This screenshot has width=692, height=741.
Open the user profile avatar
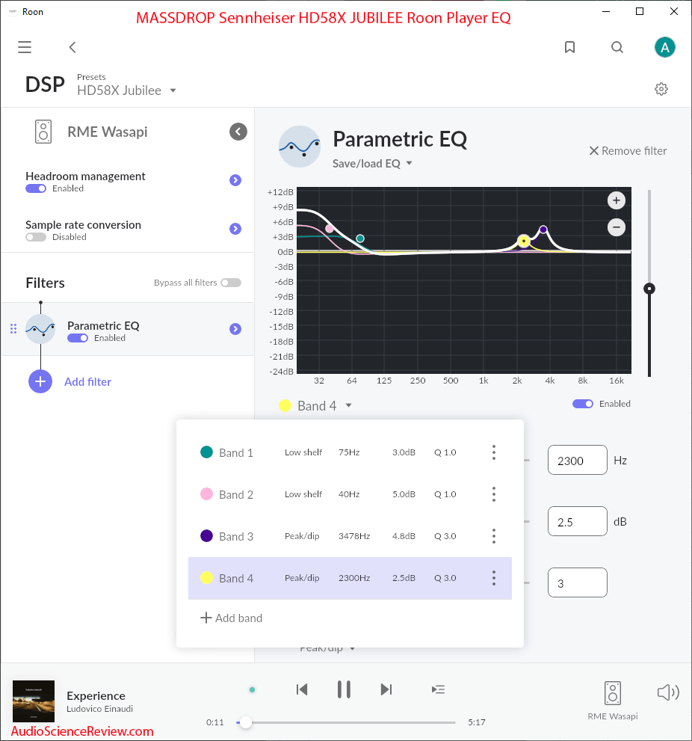(x=664, y=47)
